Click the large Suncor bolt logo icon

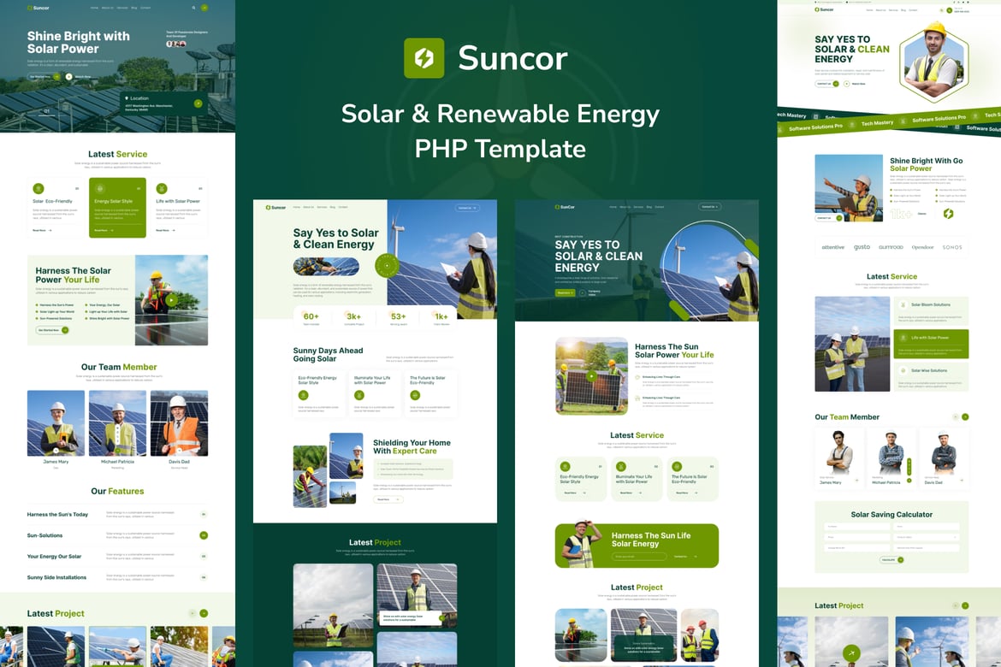pyautogui.click(x=423, y=58)
